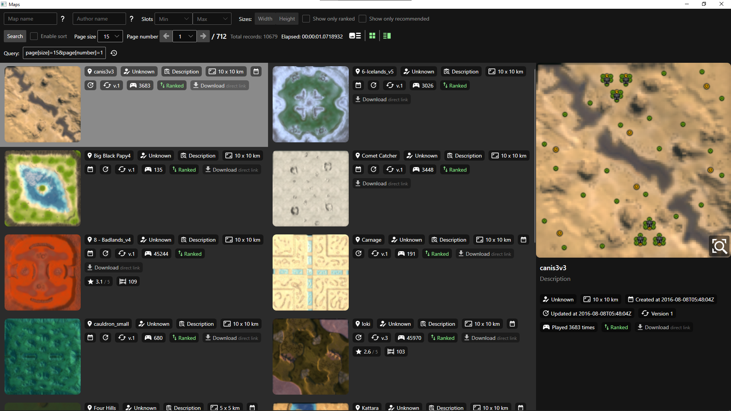Click update icon on Comet Catcher card

373,169
